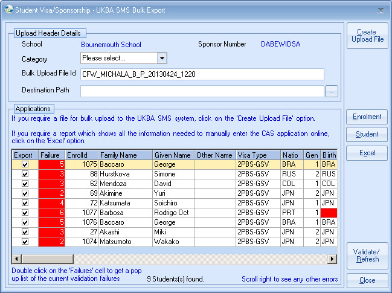Click the red Failure cell for Katsumata
Viewport: 392px width, 293px height.
(x=51, y=203)
